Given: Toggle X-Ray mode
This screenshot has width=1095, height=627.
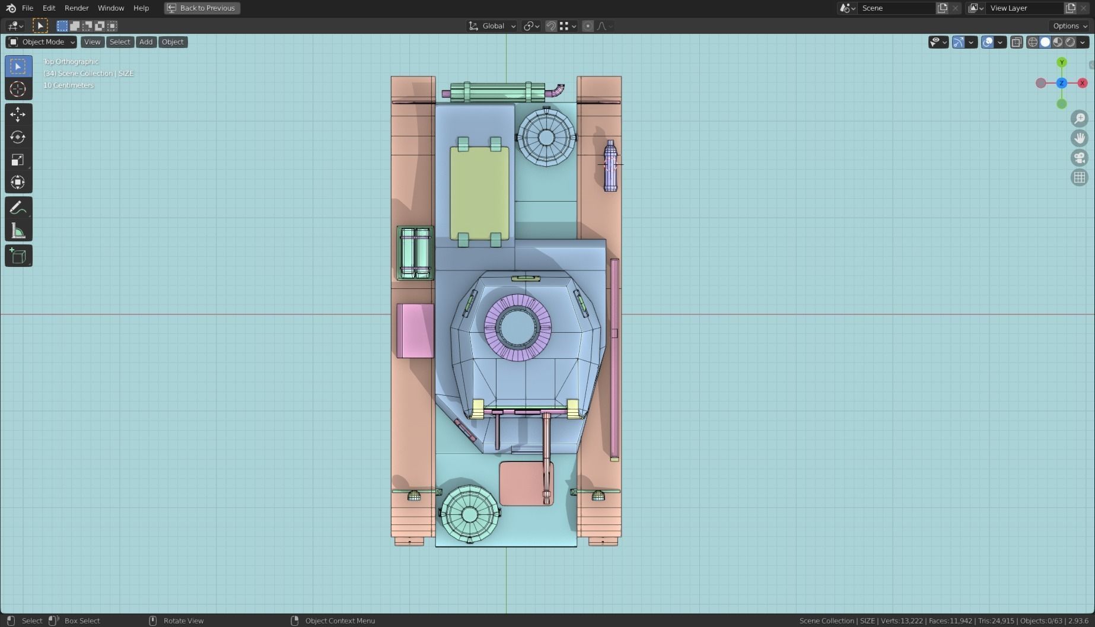Looking at the screenshot, I should tap(1017, 42).
